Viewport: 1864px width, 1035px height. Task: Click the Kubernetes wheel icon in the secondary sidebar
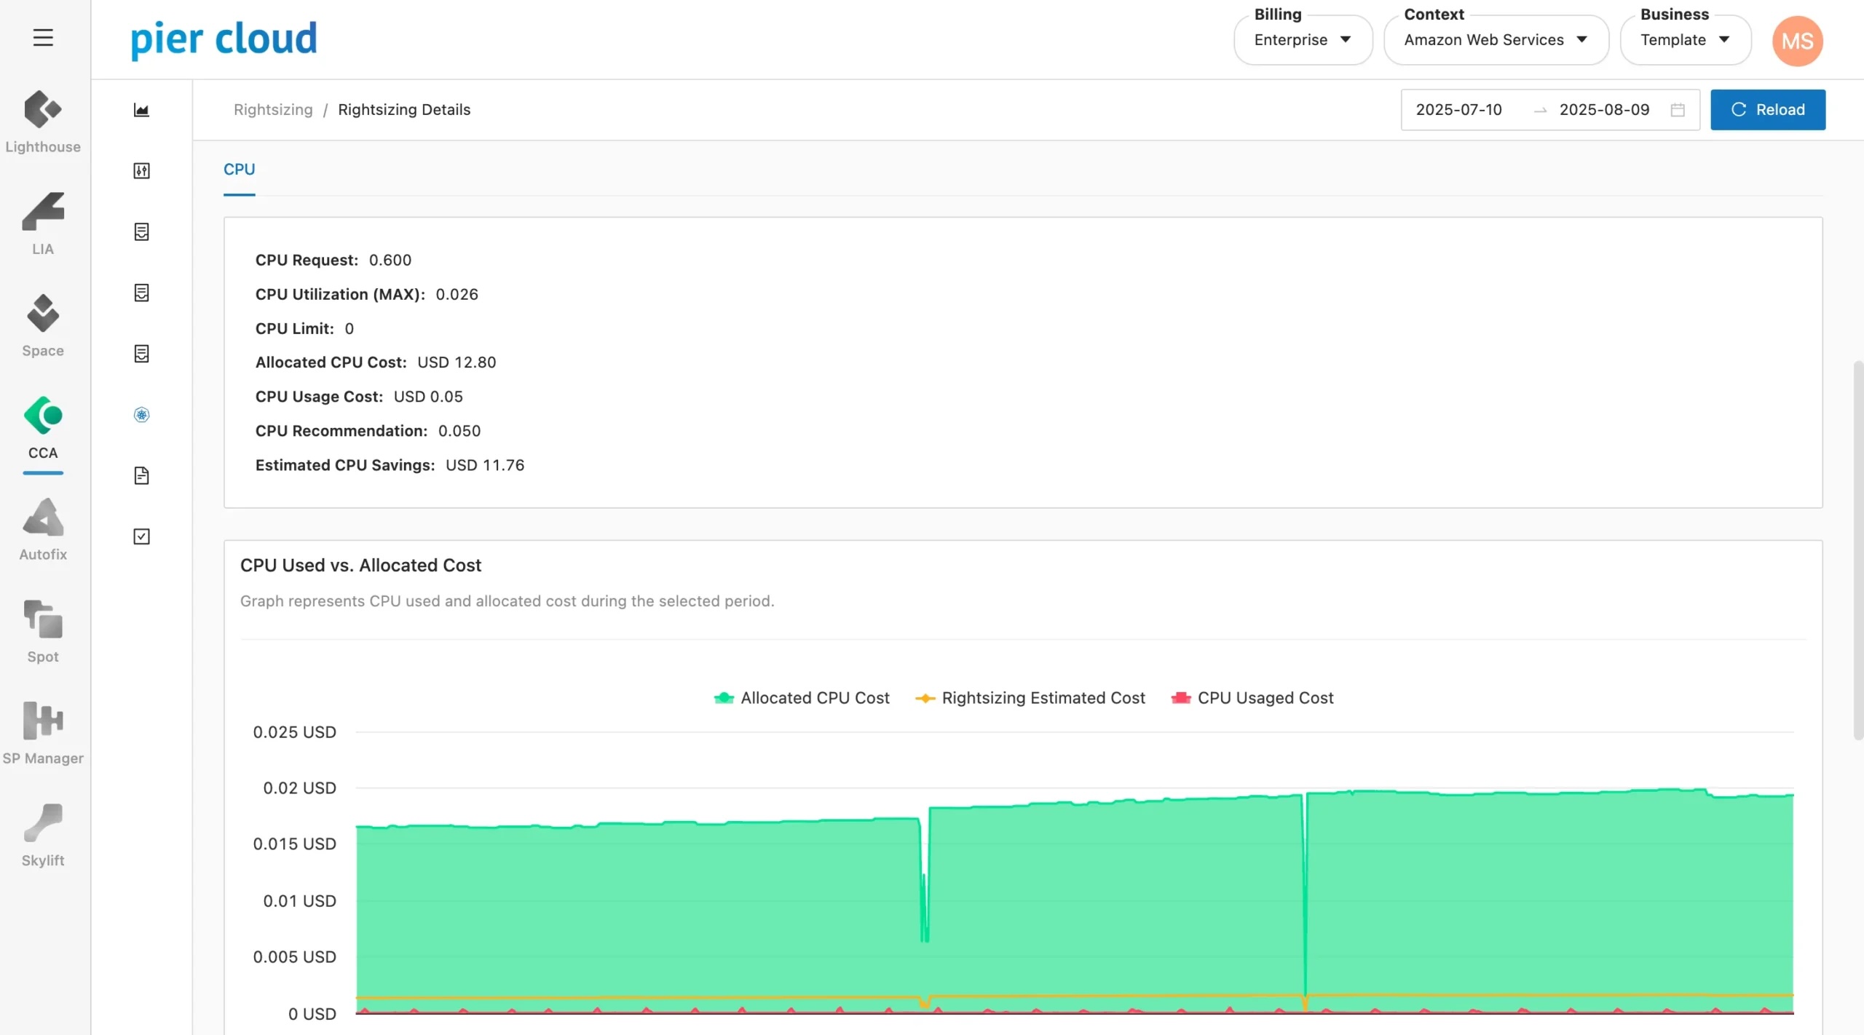(141, 415)
